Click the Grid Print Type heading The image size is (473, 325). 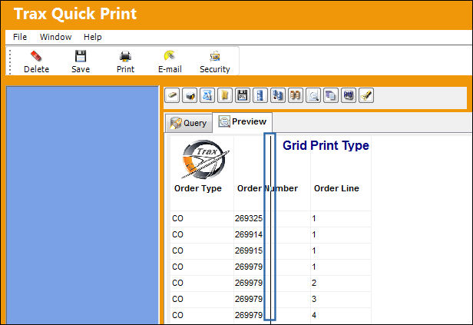coord(326,145)
